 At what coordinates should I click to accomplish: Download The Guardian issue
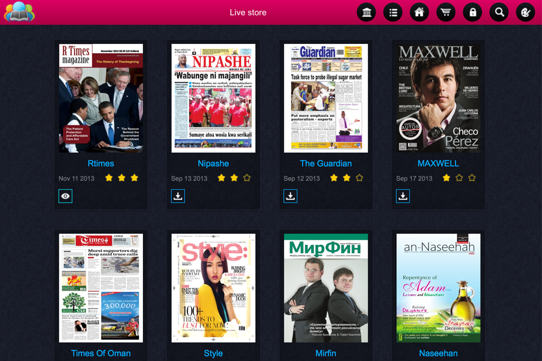pyautogui.click(x=290, y=196)
